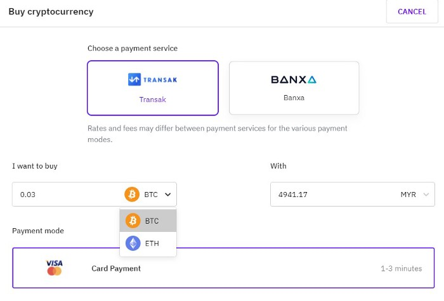Screen dimensions: 444x301
Task: Select Transak as payment service
Action: click(153, 88)
